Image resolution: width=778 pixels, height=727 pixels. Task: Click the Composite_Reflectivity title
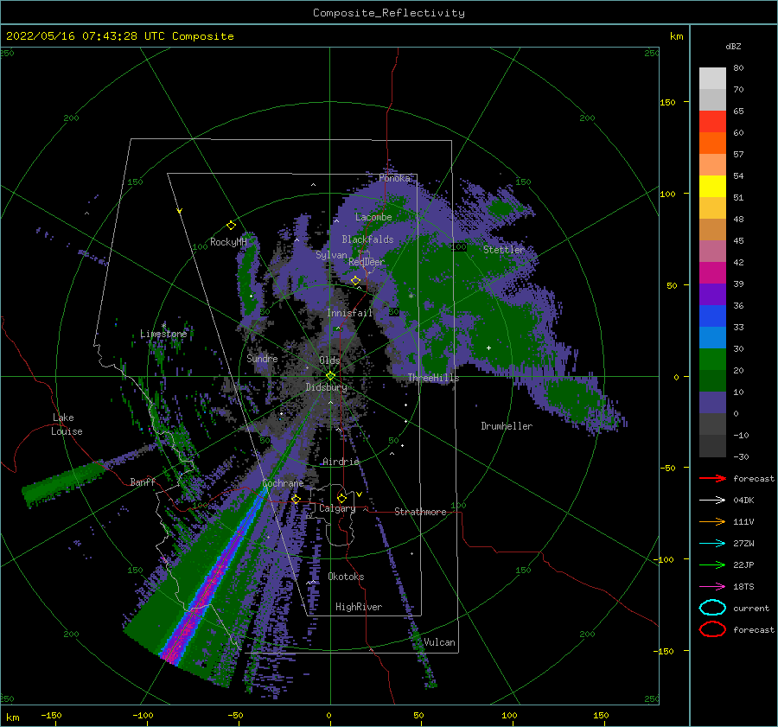click(389, 13)
